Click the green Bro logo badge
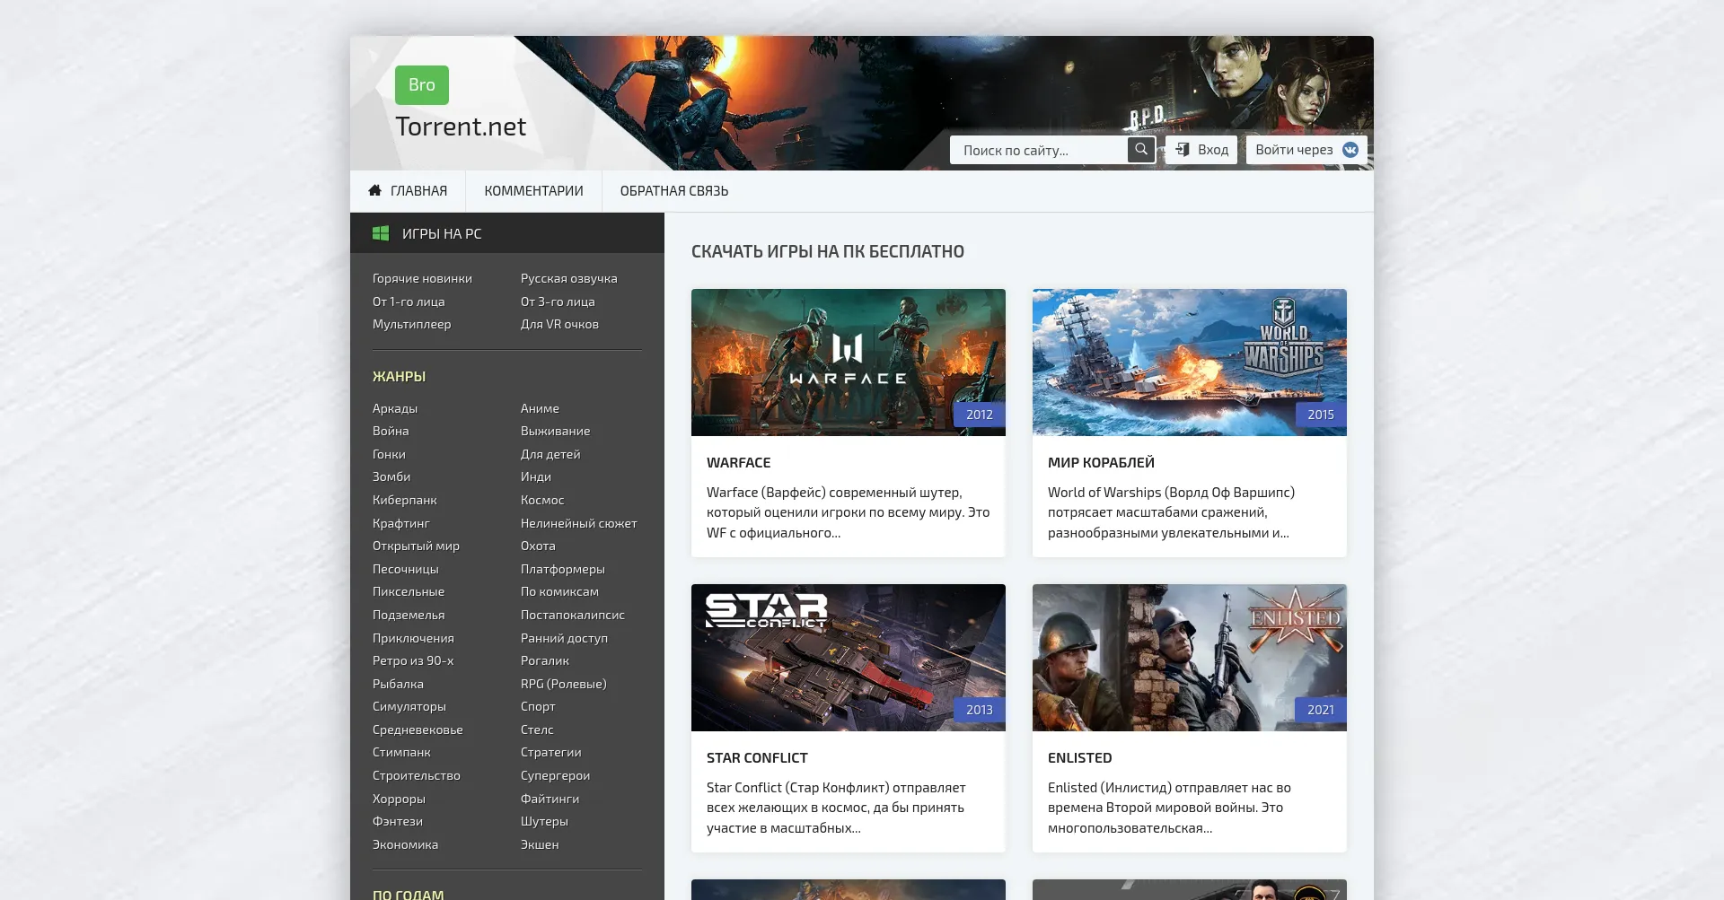This screenshot has width=1724, height=900. 422,85
